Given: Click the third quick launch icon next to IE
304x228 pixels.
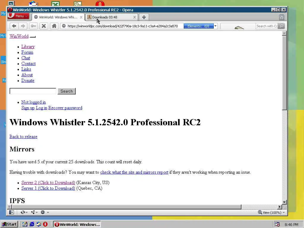Looking at the screenshot, I should pos(39,224).
